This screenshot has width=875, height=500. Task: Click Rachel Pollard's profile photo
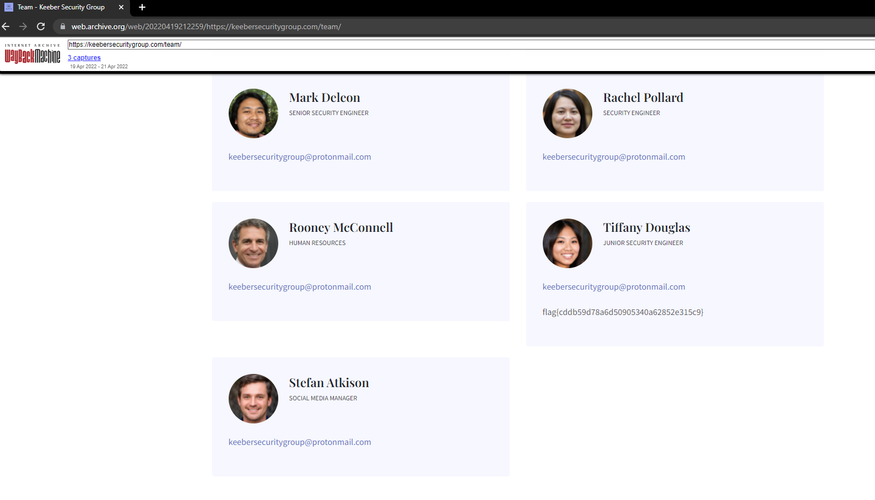(567, 113)
